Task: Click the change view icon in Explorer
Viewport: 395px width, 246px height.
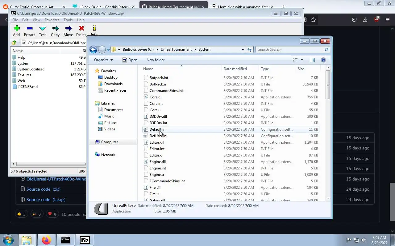Action: (295, 60)
